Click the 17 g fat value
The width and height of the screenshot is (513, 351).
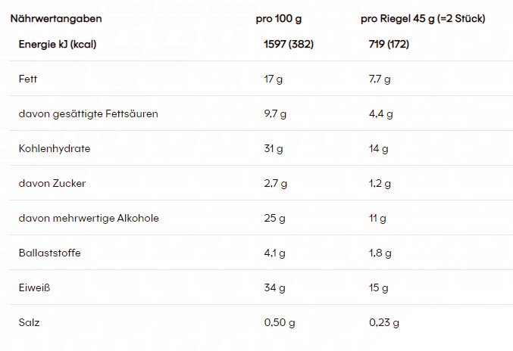point(274,79)
